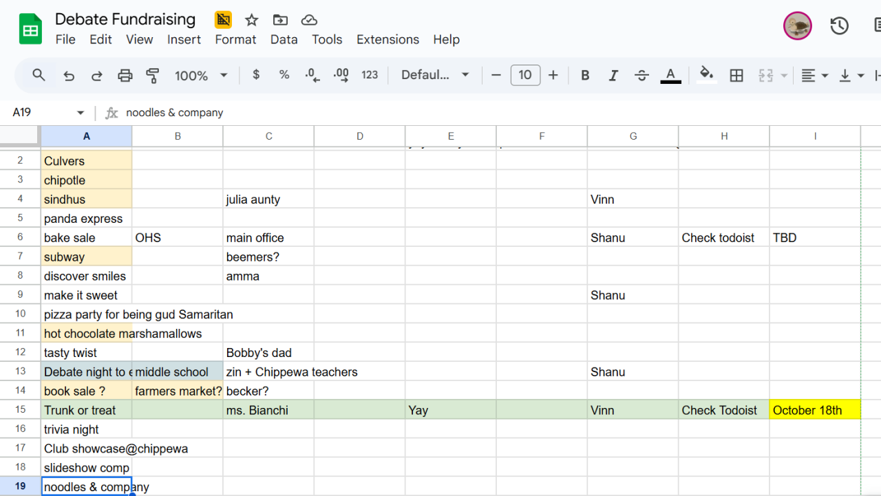881x496 pixels.
Task: Select column A header
Action: coord(87,136)
